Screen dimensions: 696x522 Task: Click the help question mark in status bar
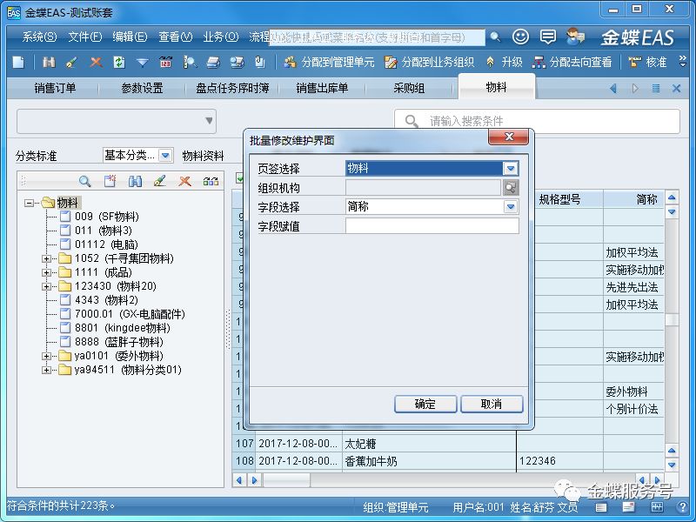(682, 506)
